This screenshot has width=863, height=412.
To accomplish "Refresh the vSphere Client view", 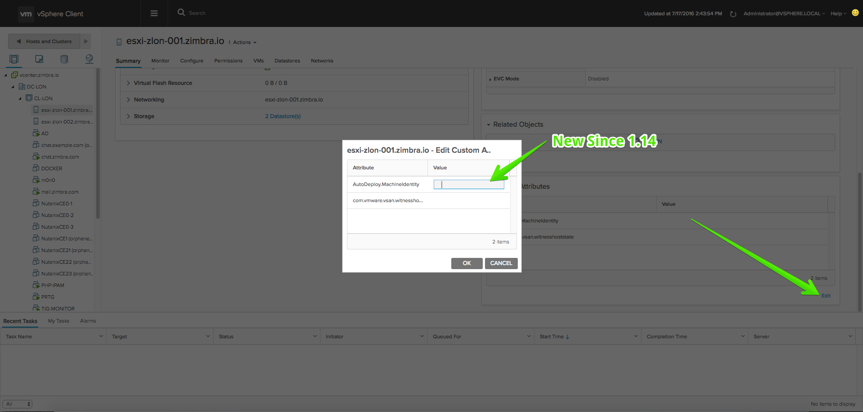I will [733, 14].
